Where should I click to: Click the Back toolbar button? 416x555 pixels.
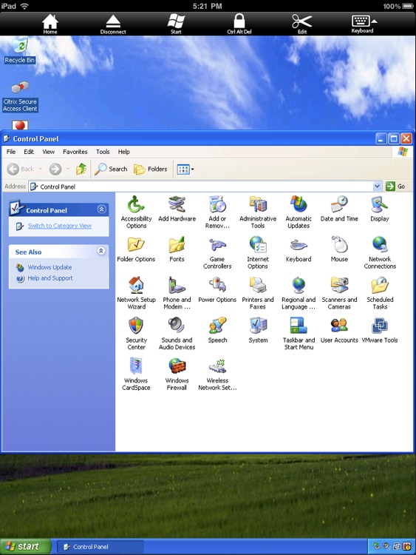click(x=21, y=169)
